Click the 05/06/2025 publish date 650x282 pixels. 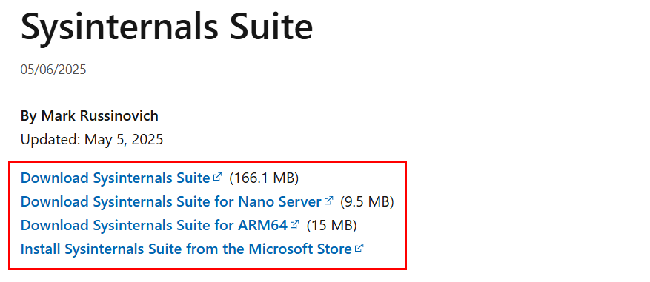[53, 70]
